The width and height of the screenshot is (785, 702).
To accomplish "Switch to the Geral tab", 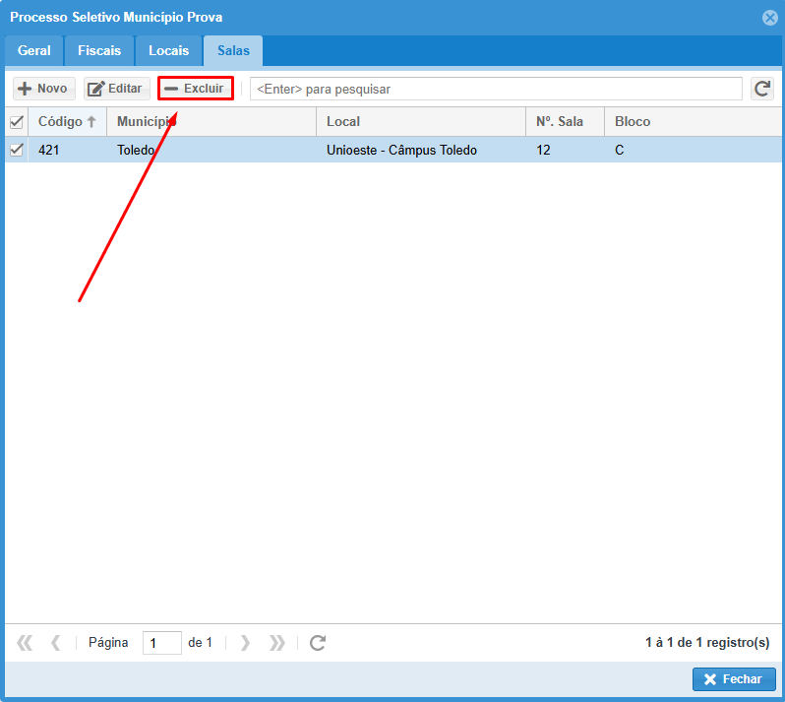I will (34, 50).
